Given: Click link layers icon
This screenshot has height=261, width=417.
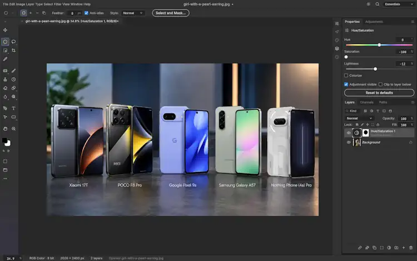Looking at the screenshot, I should coord(360,248).
